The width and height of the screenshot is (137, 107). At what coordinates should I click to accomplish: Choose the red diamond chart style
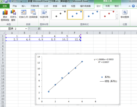[x=107, y=14]
